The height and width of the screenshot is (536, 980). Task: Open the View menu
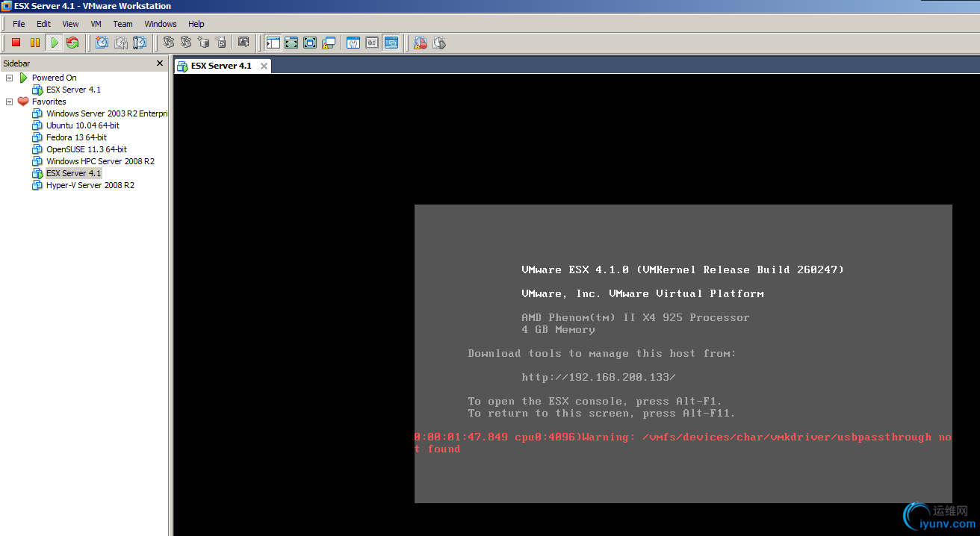[x=70, y=24]
